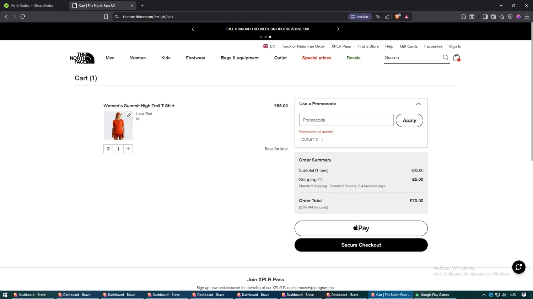Open Leo AI assistant icon
Viewport: 533px width, 299px height.
coord(502,17)
